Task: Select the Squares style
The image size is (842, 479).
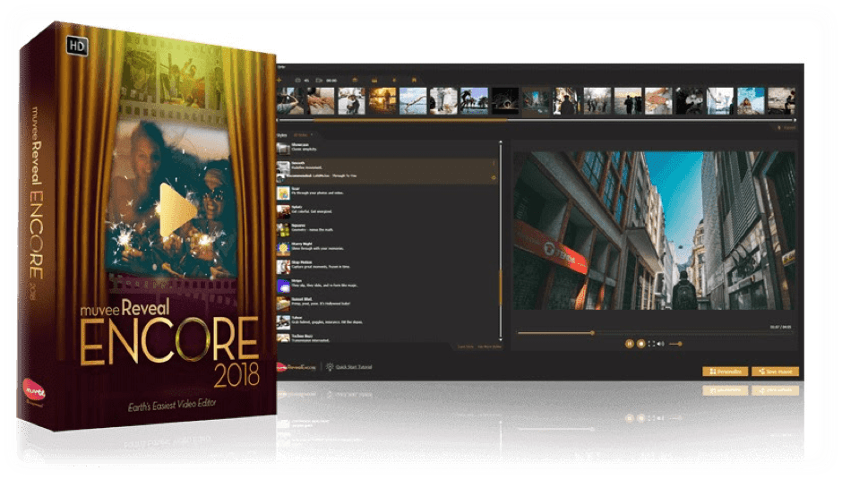Action: tap(387, 228)
